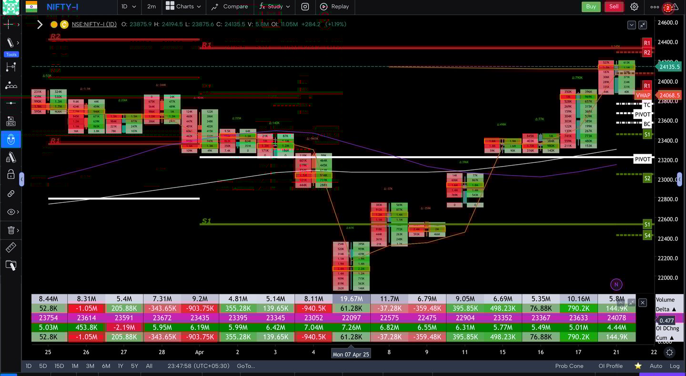Select the pencil drawing tool

[x=10, y=43]
